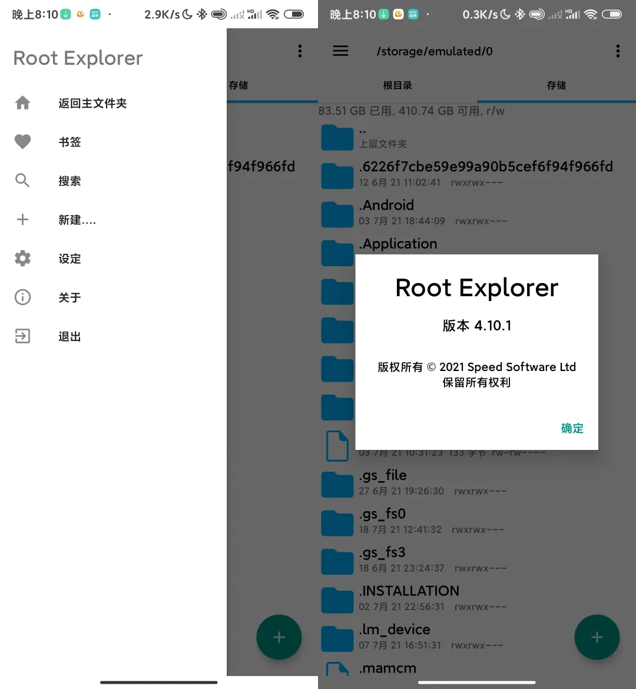Open the .Android folder icon

pyautogui.click(x=337, y=214)
